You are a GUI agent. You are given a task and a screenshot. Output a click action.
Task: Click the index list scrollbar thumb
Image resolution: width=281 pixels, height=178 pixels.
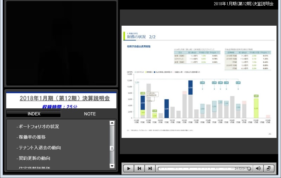[112, 148]
